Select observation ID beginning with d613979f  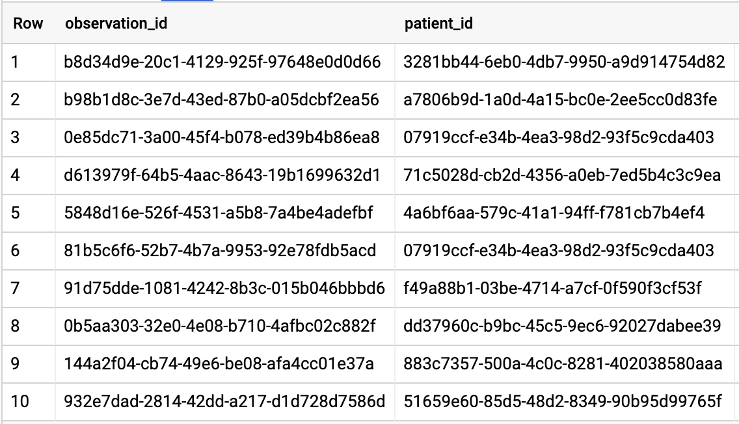[222, 176]
